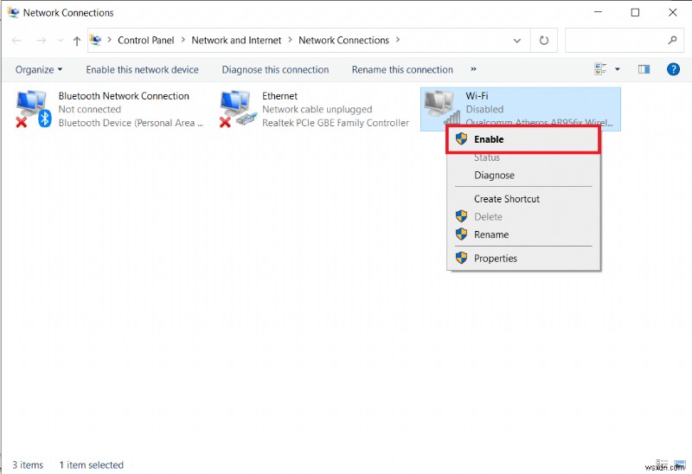The image size is (692, 474).
Task: Choose Rename in the context menu
Action: 523,234
